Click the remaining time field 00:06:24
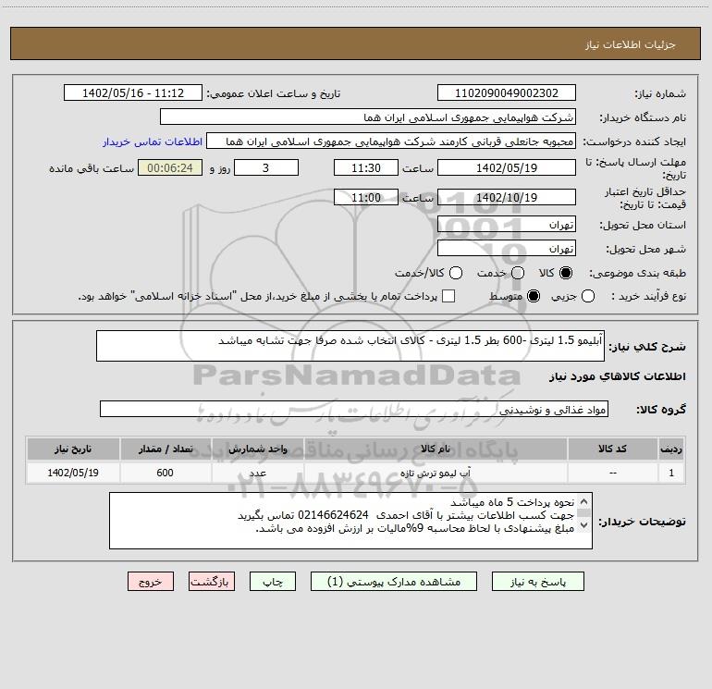 tap(170, 167)
